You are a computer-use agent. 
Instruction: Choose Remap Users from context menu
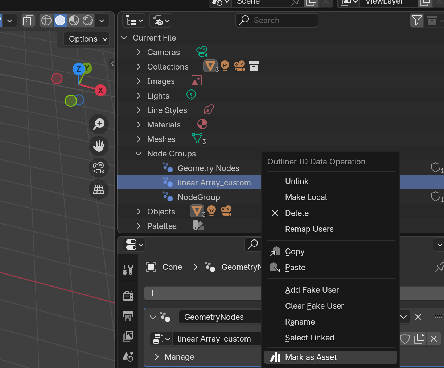tap(330, 229)
